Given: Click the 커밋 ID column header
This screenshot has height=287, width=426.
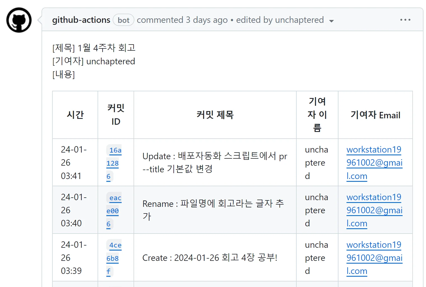Looking at the screenshot, I should pyautogui.click(x=116, y=115).
